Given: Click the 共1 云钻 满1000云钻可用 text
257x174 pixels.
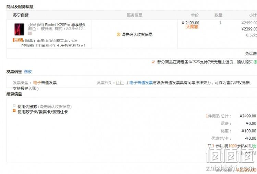Looking at the screenshot, I should coord(230,146).
